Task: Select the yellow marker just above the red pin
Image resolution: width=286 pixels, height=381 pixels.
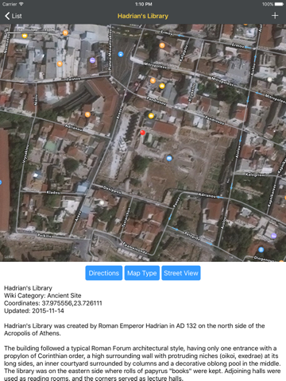Action: 151,116
